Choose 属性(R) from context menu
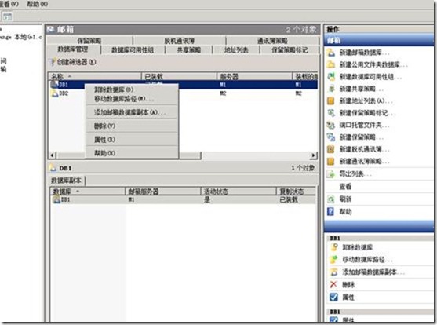The height and width of the screenshot is (325, 437). [x=132, y=139]
